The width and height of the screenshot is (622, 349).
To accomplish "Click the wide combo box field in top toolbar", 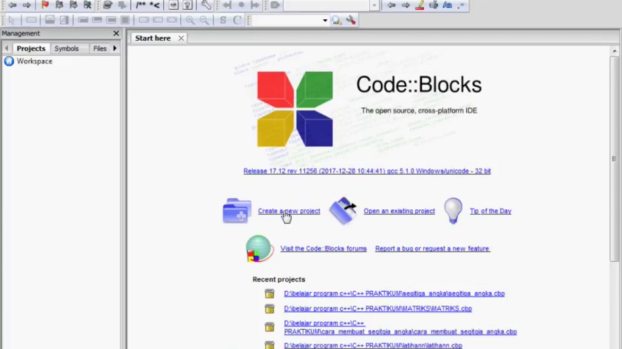I will click(x=327, y=5).
